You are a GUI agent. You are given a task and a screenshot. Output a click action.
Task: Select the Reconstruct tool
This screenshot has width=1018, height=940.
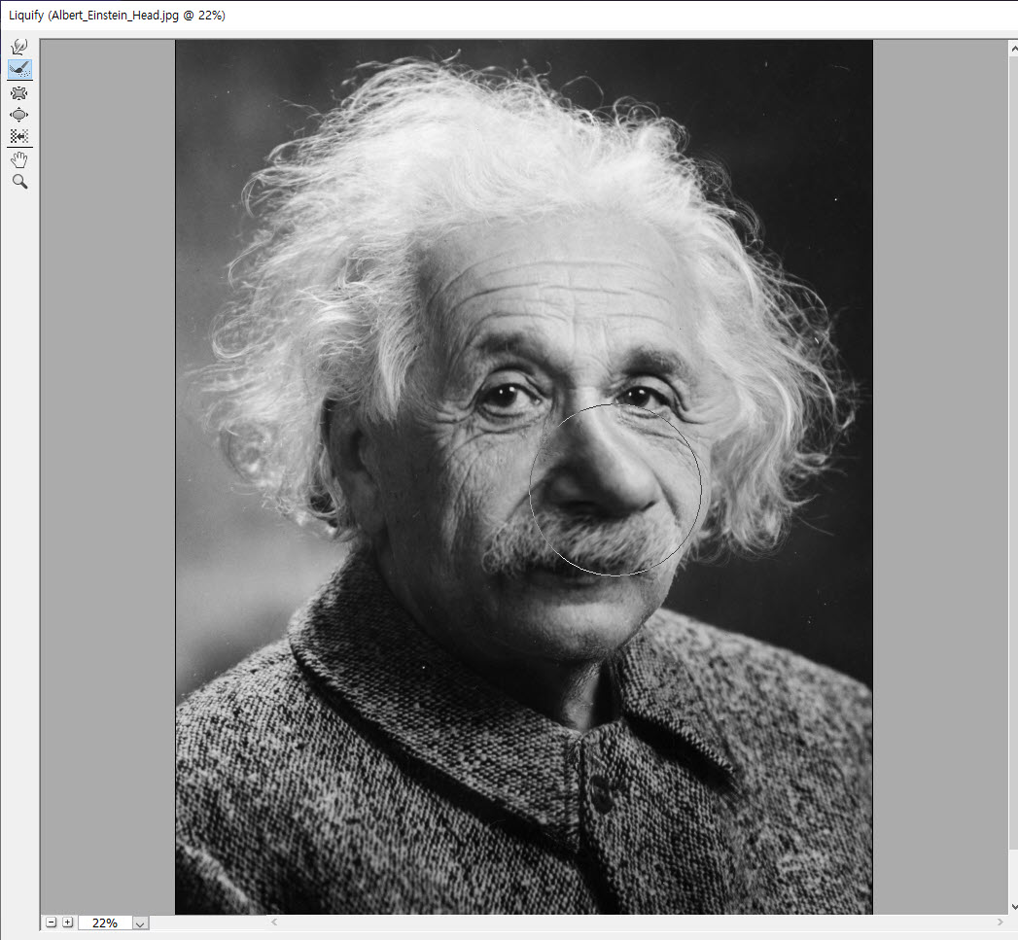click(19, 69)
